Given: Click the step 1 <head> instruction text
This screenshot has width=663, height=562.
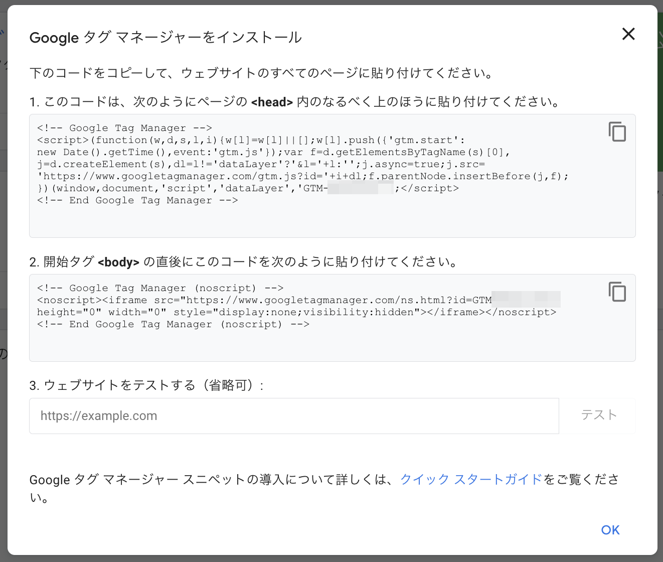Looking at the screenshot, I should 295,102.
